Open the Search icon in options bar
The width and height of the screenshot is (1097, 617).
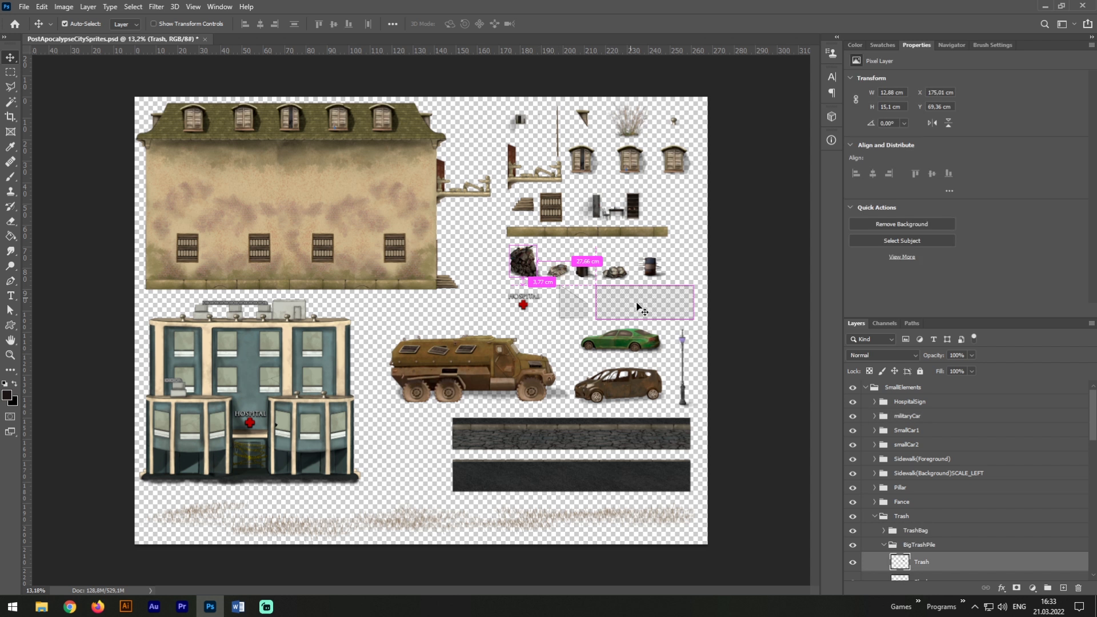tap(1044, 24)
